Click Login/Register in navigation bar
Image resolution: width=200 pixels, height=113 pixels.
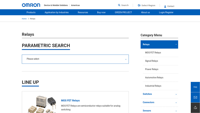click(166, 12)
